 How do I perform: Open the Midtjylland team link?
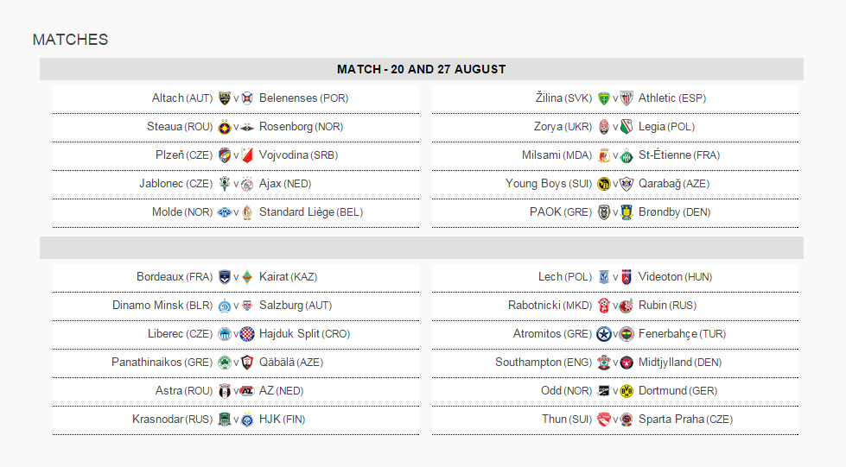(x=666, y=363)
